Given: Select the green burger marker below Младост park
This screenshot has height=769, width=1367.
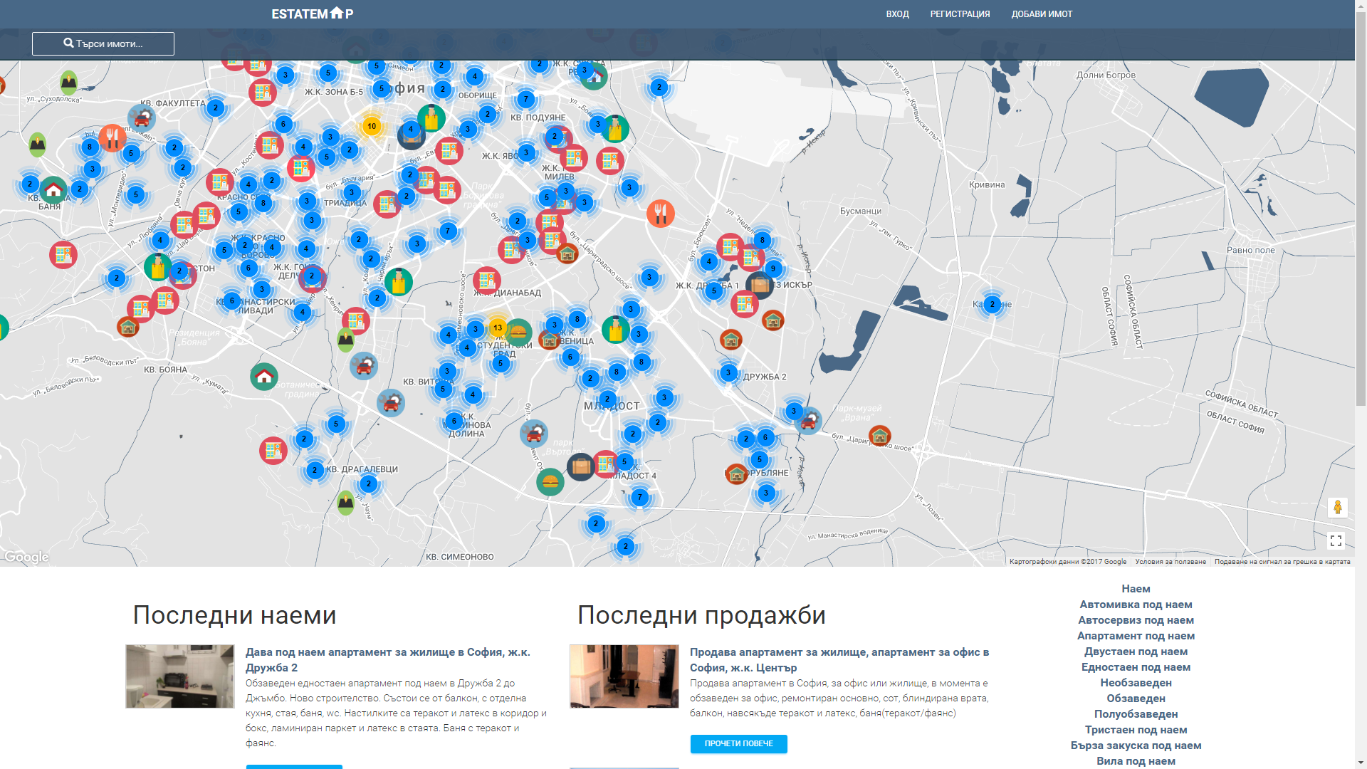Looking at the screenshot, I should coord(550,482).
